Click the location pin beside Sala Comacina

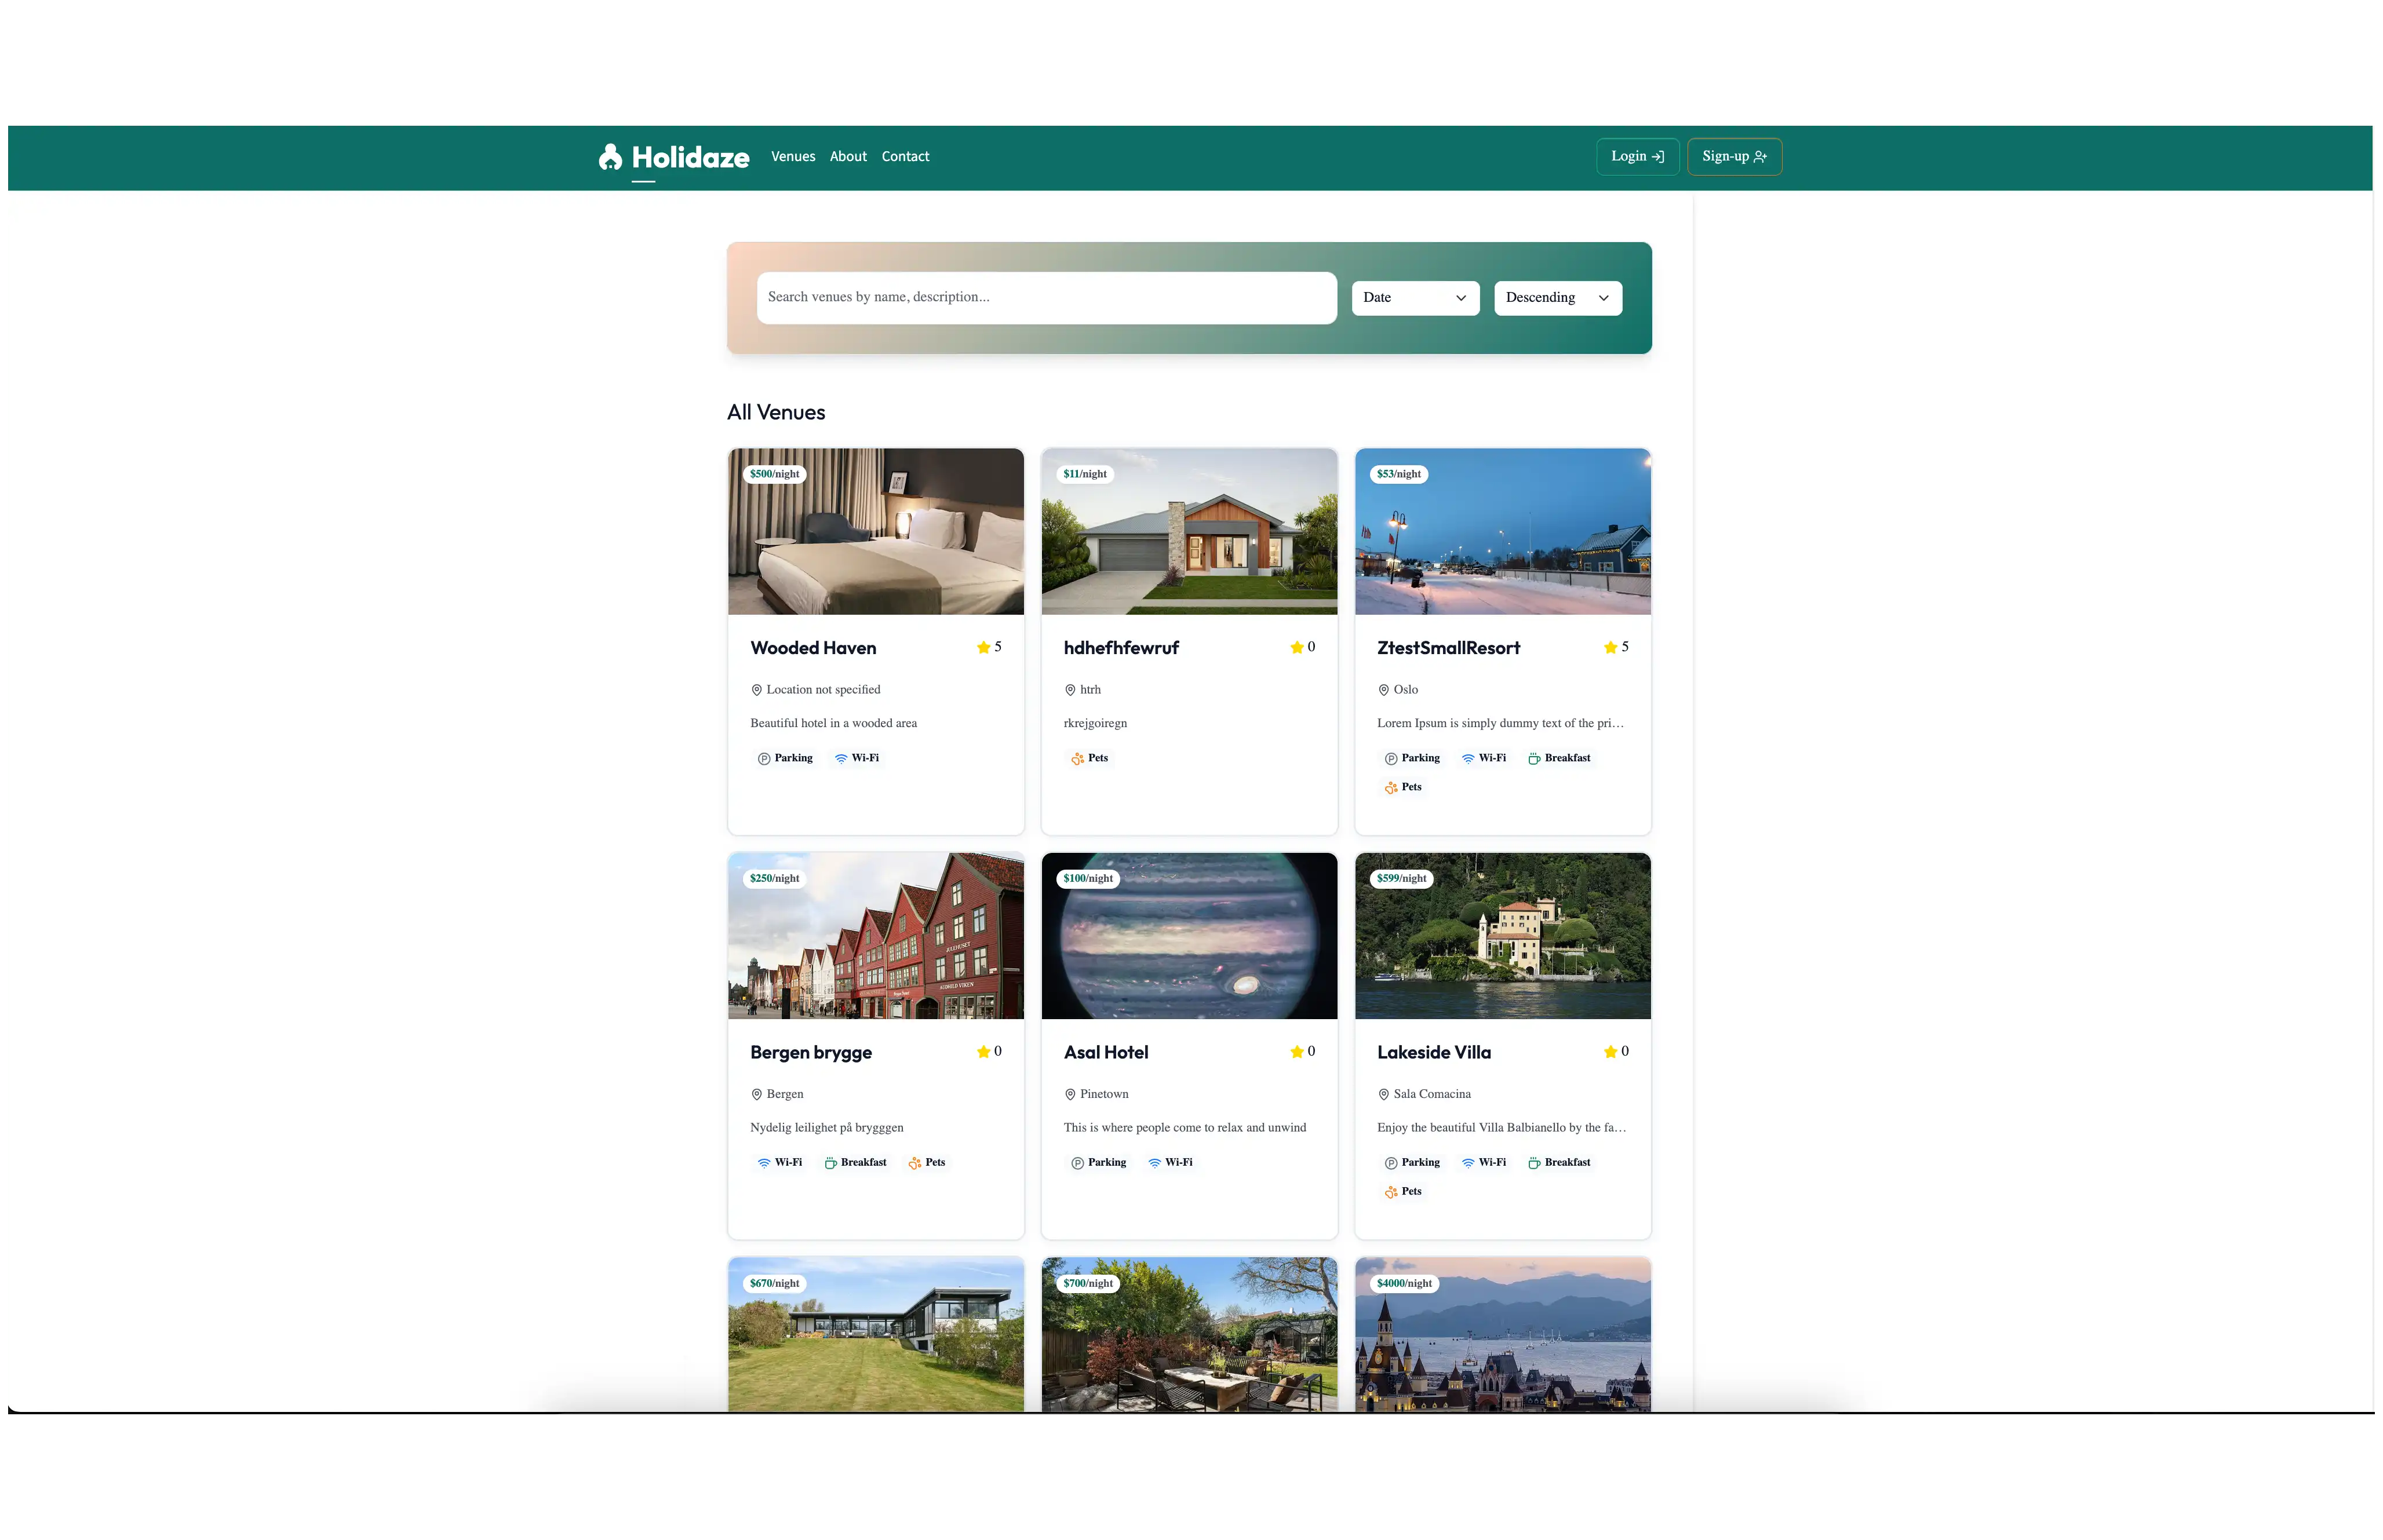1384,1095
